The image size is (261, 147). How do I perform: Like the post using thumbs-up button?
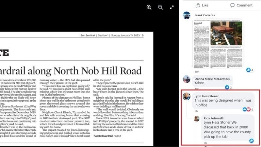(x=202, y=5)
